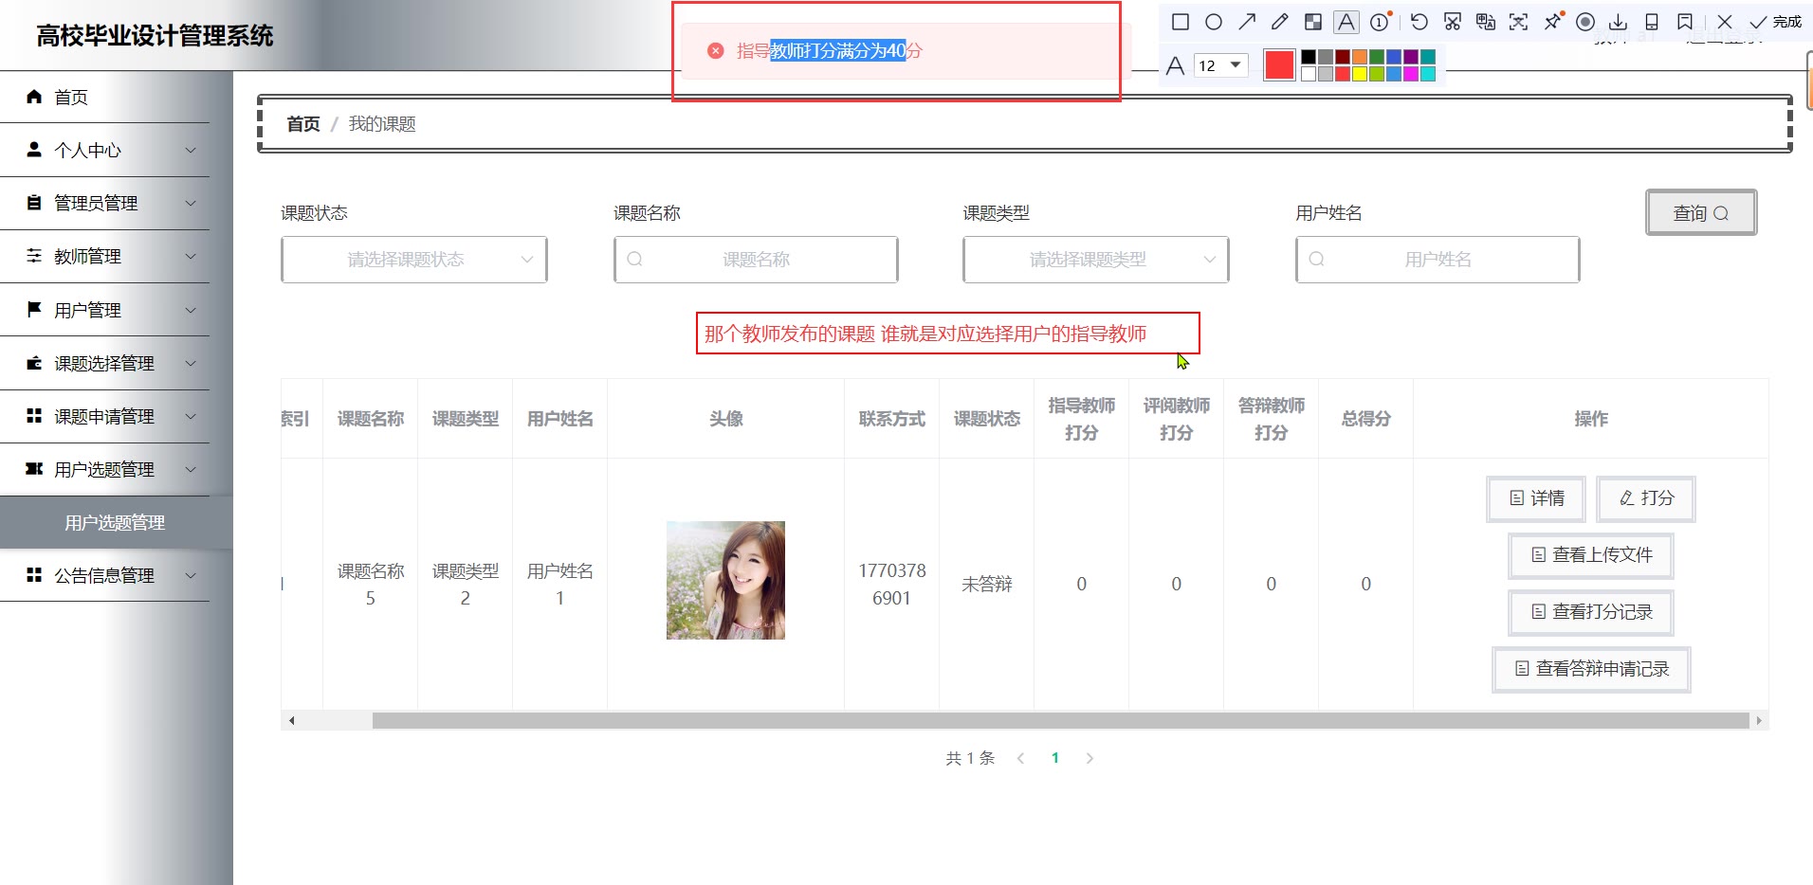Undo the last annotation
The image size is (1813, 885).
point(1419,22)
